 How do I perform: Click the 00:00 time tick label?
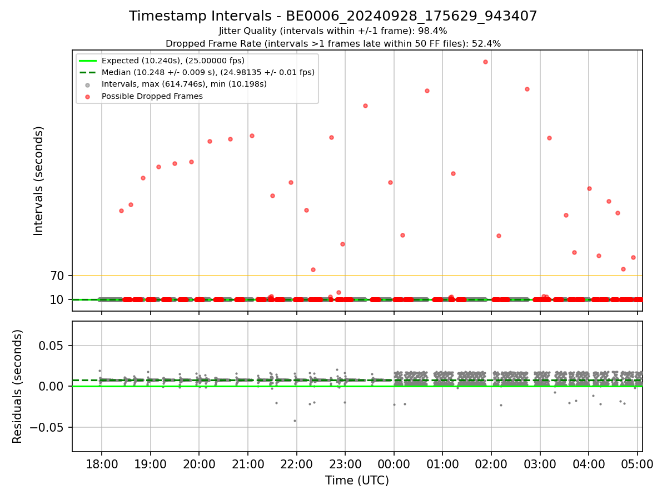click(394, 463)
